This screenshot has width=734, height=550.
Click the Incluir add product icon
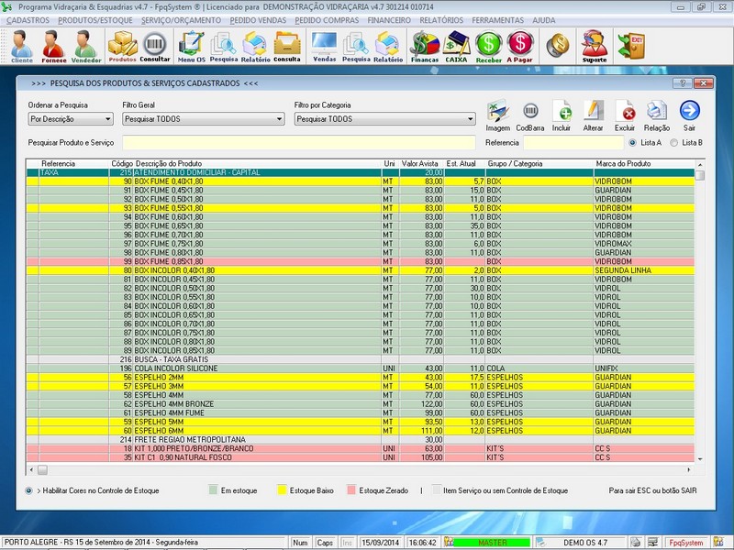pos(562,114)
